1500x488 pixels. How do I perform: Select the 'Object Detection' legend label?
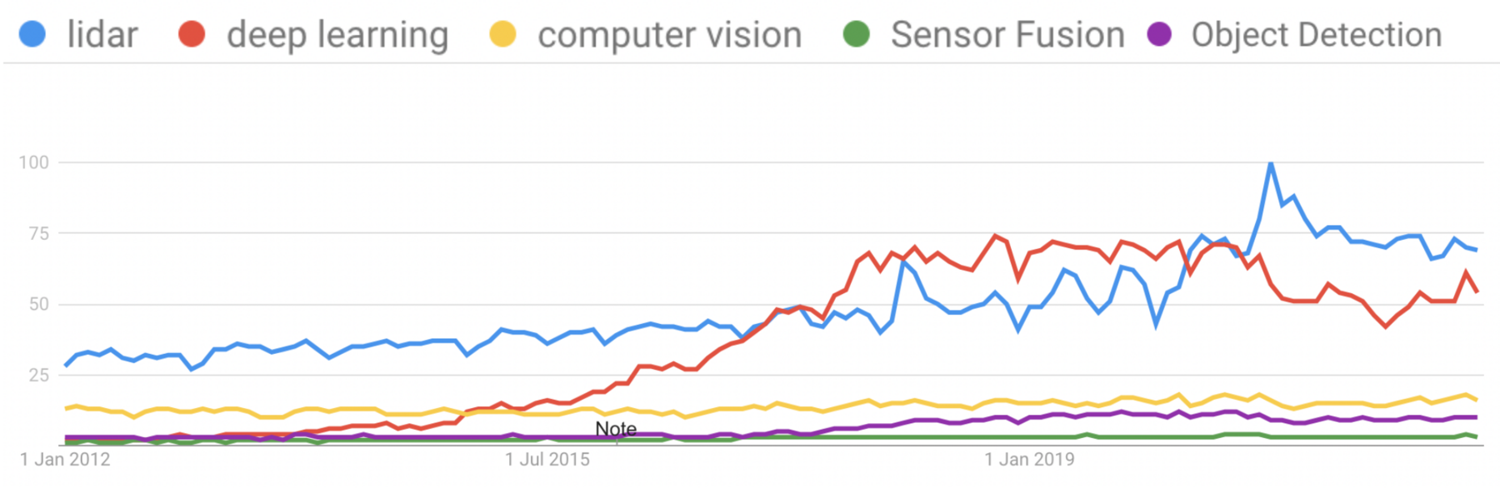(x=1317, y=35)
